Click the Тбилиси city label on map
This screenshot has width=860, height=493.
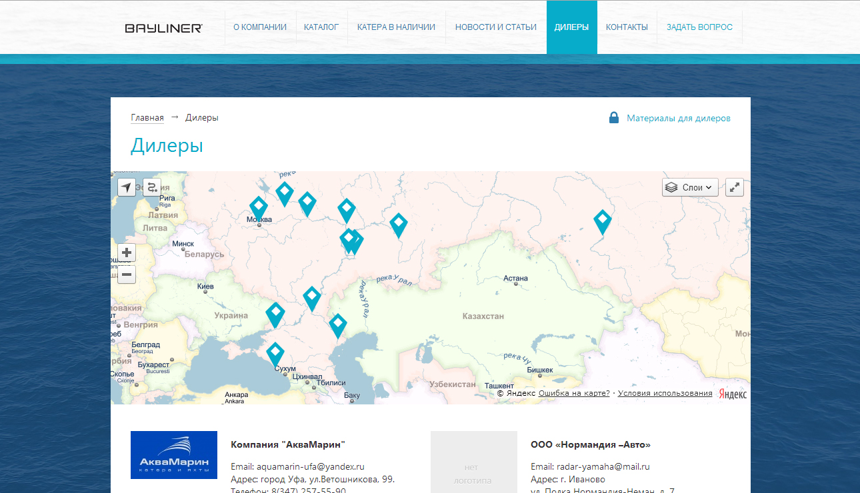pyautogui.click(x=331, y=383)
